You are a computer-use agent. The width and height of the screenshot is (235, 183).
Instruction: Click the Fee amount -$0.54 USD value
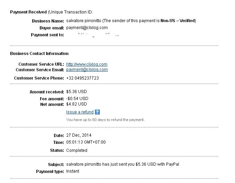click(x=77, y=99)
